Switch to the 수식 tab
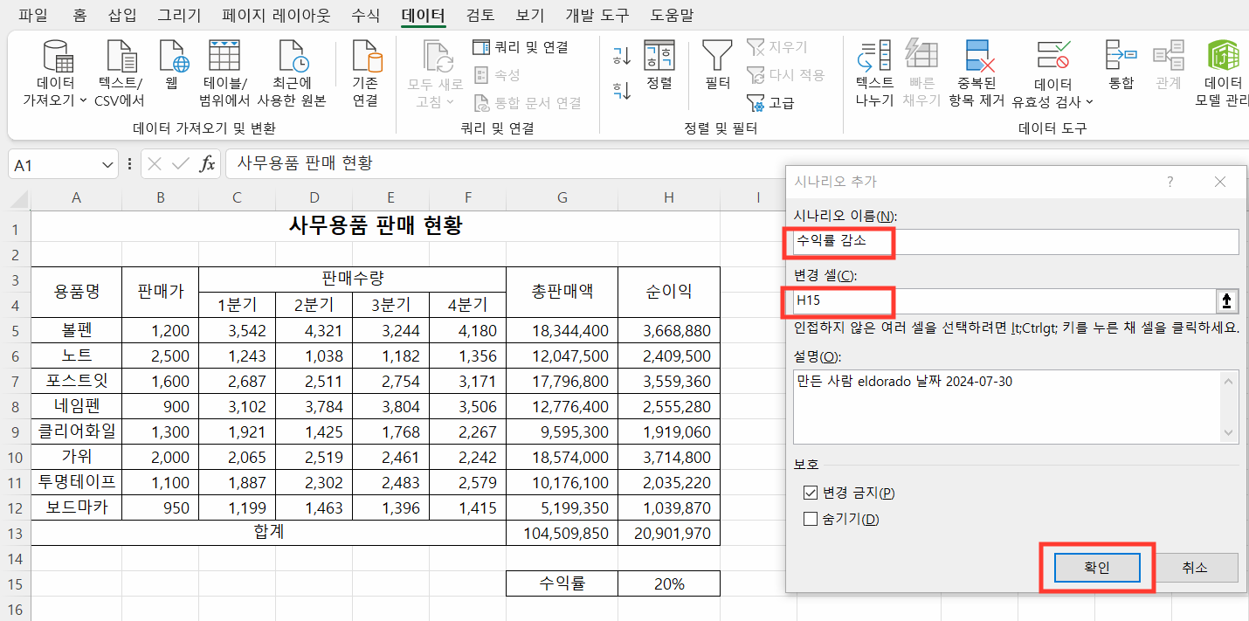 click(x=365, y=15)
